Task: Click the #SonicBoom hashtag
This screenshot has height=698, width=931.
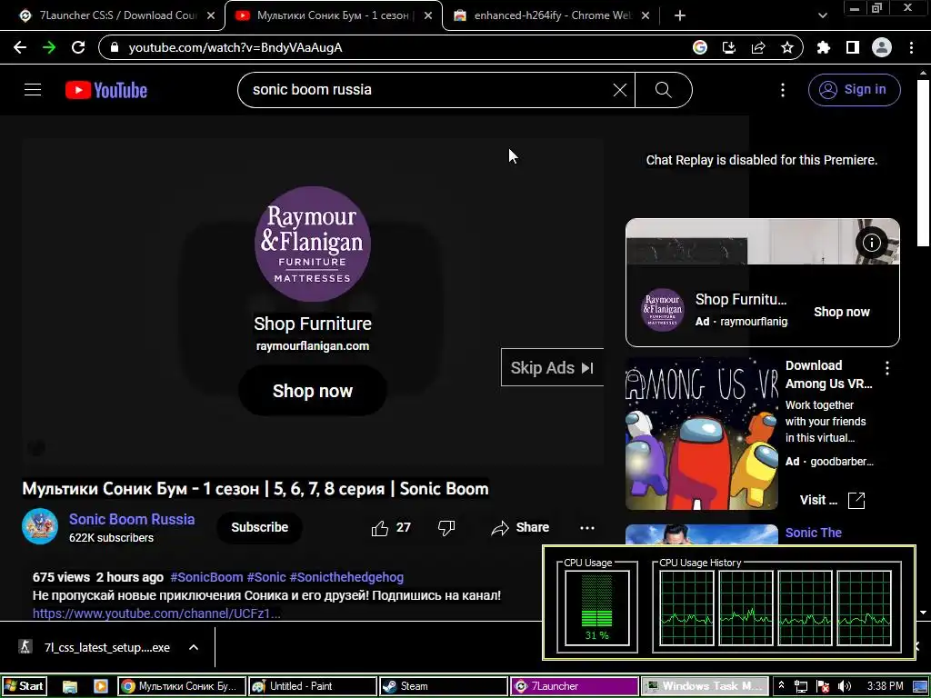Action: pyautogui.click(x=206, y=577)
